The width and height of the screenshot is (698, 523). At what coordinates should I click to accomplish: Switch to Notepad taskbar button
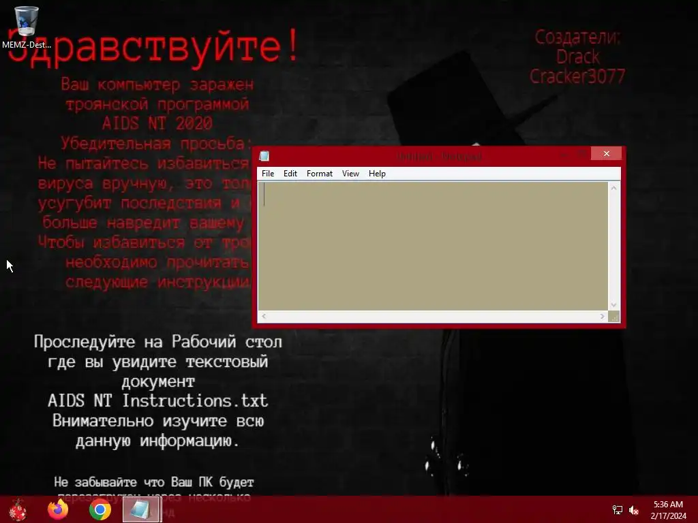[141, 509]
